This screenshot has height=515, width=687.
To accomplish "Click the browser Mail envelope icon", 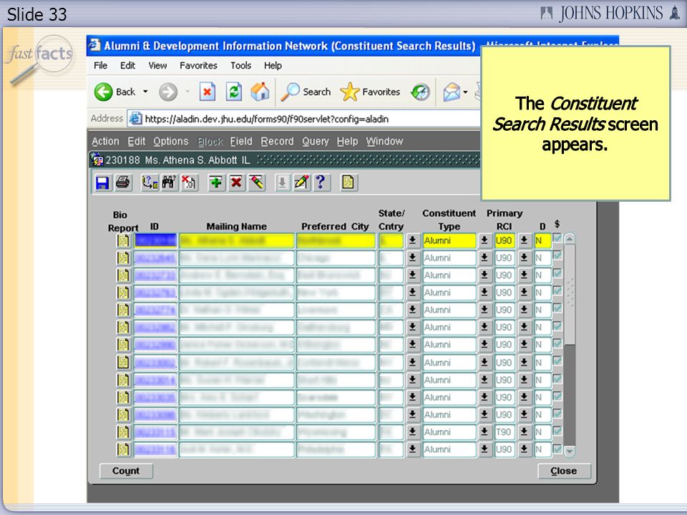I will coord(452,92).
